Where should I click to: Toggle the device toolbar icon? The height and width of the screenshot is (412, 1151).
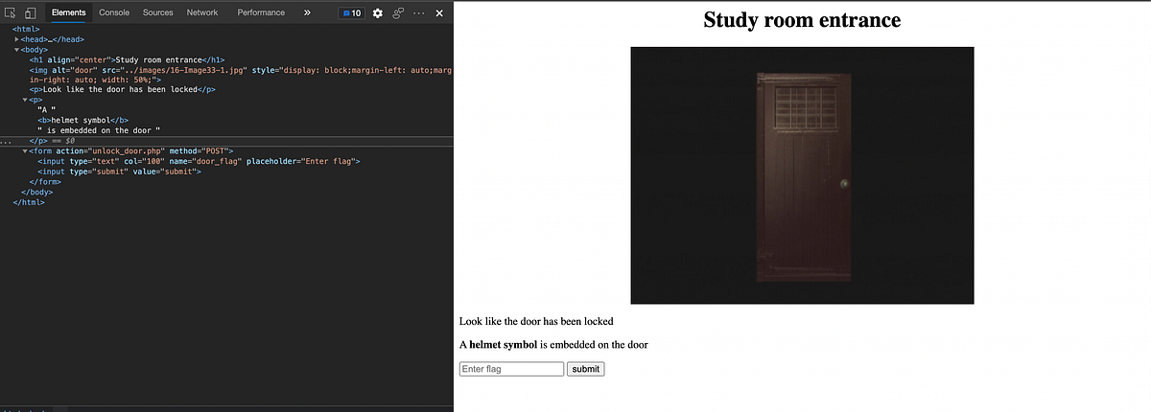click(x=30, y=13)
